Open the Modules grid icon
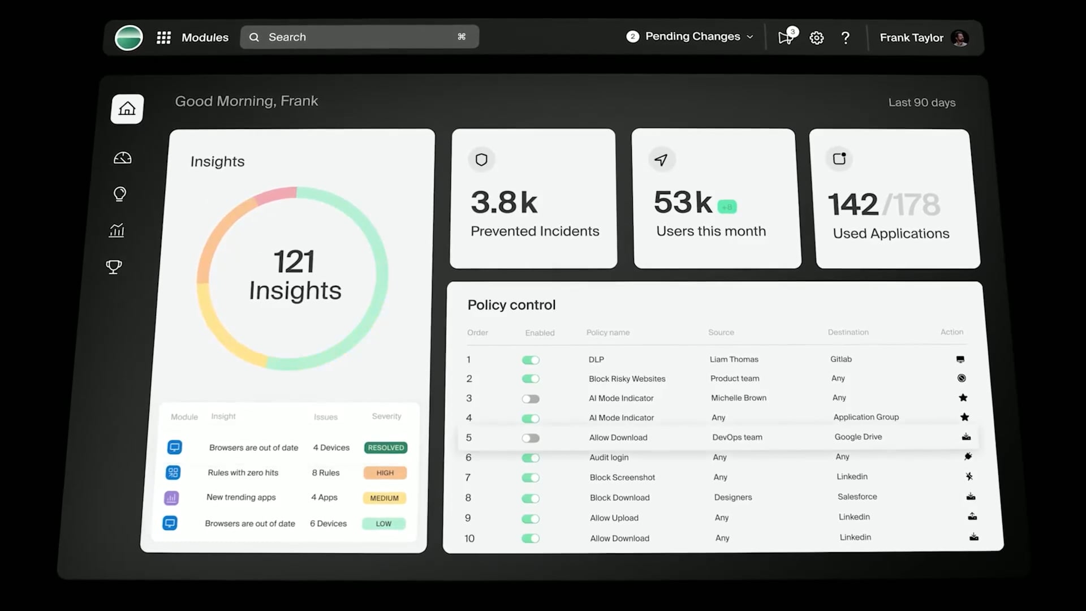This screenshot has height=611, width=1086. click(163, 37)
